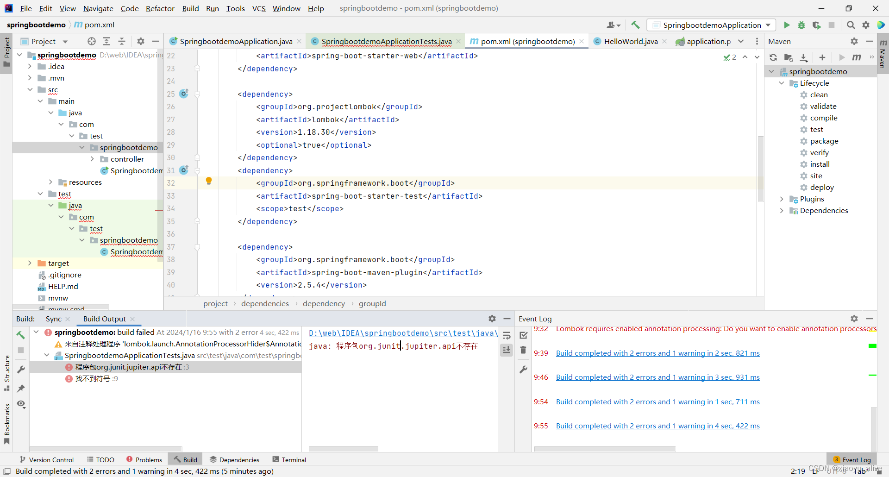Click the gutter bean icon on line 25

click(184, 94)
